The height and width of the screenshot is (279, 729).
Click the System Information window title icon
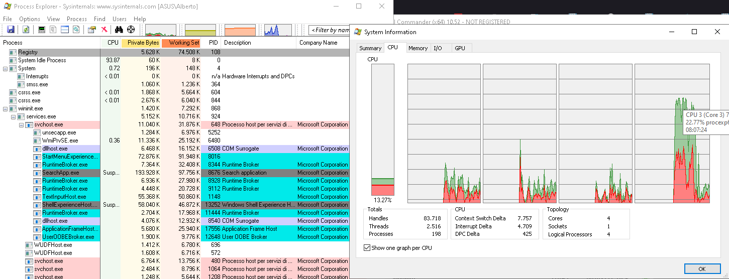pyautogui.click(x=358, y=32)
